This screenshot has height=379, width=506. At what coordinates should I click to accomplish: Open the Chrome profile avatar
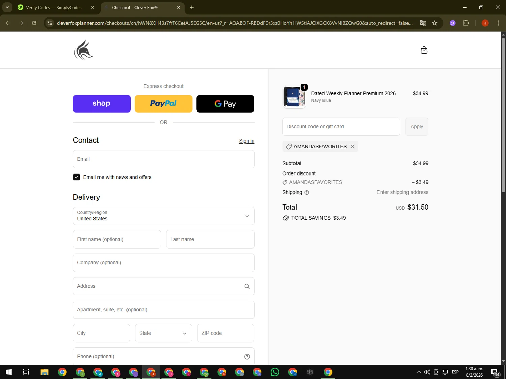(x=485, y=23)
